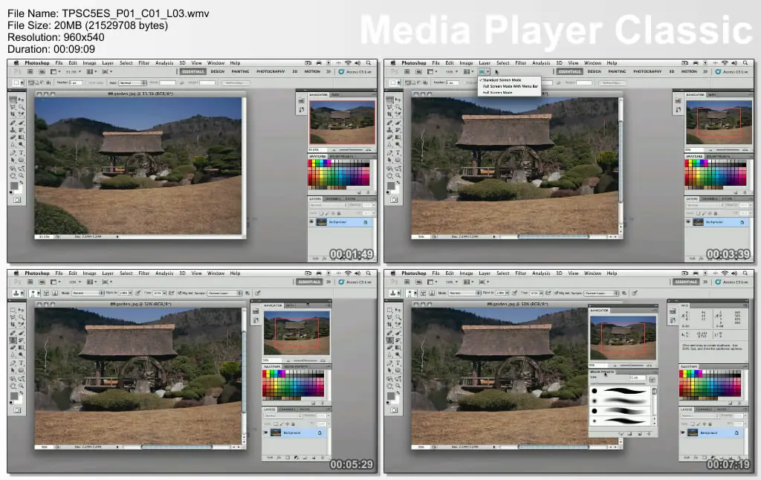Select the Rectangular Marquee tool in the 00:07:19 frame
The height and width of the screenshot is (480, 761).
(x=389, y=310)
